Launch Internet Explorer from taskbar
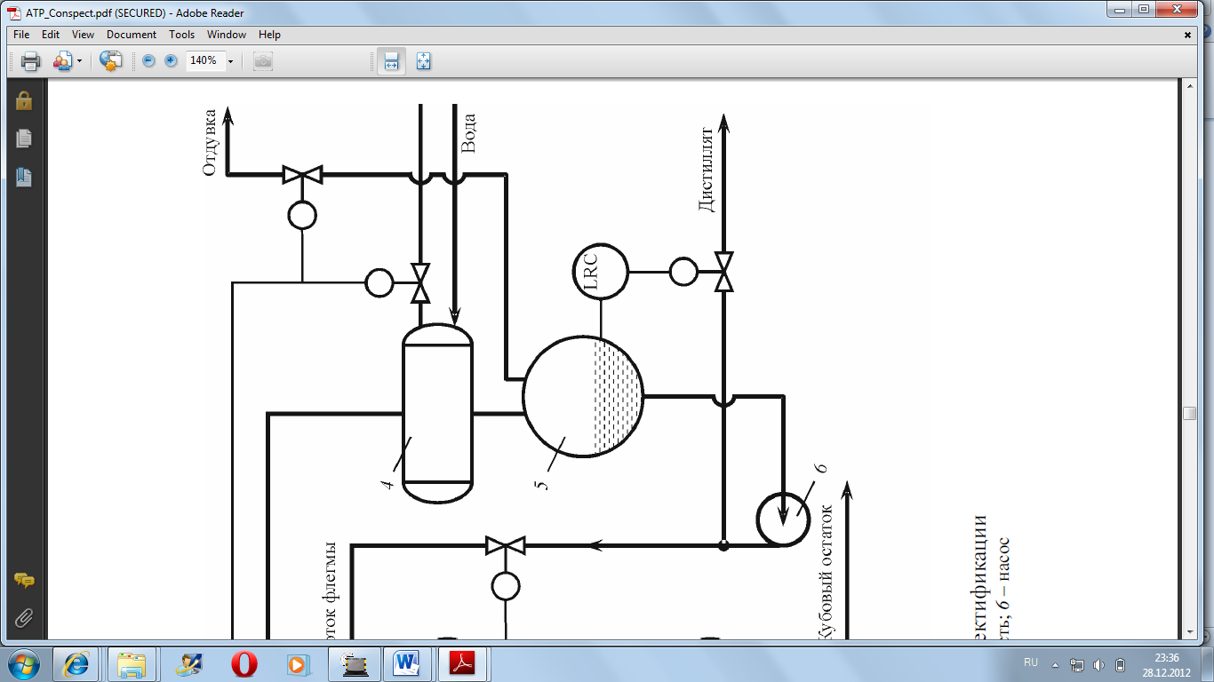This screenshot has height=682, width=1214. [x=76, y=663]
